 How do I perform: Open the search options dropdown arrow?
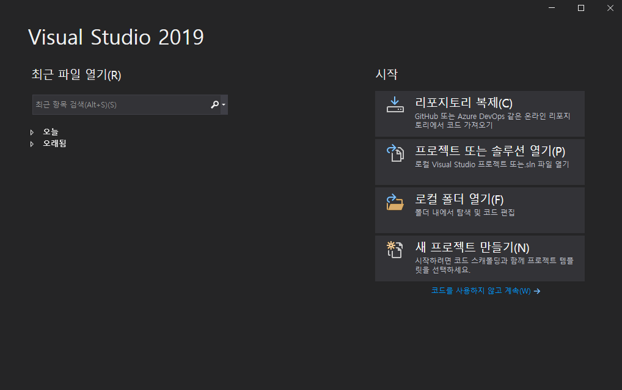pos(224,104)
